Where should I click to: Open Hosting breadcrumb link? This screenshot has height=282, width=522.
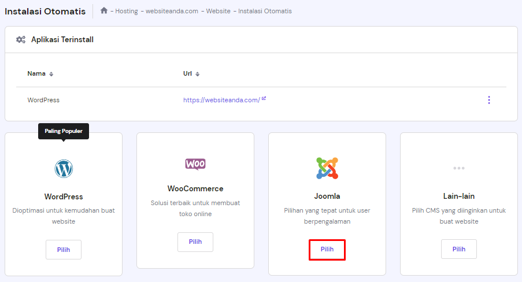coord(127,11)
